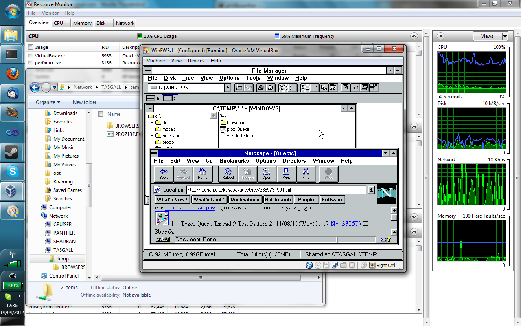Click the Firefox icon in the taskbar
Viewport: 521px width, 326px height.
pos(12,74)
